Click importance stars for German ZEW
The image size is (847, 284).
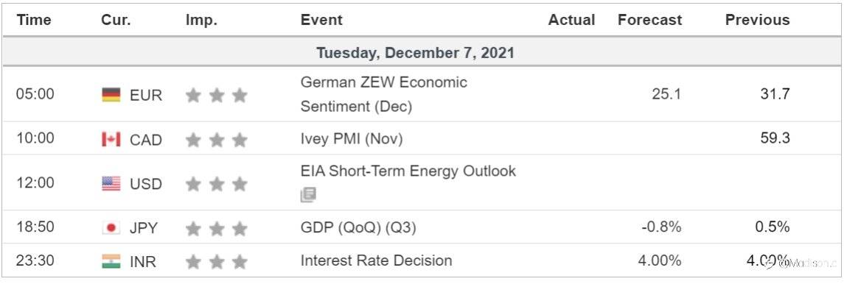click(217, 96)
